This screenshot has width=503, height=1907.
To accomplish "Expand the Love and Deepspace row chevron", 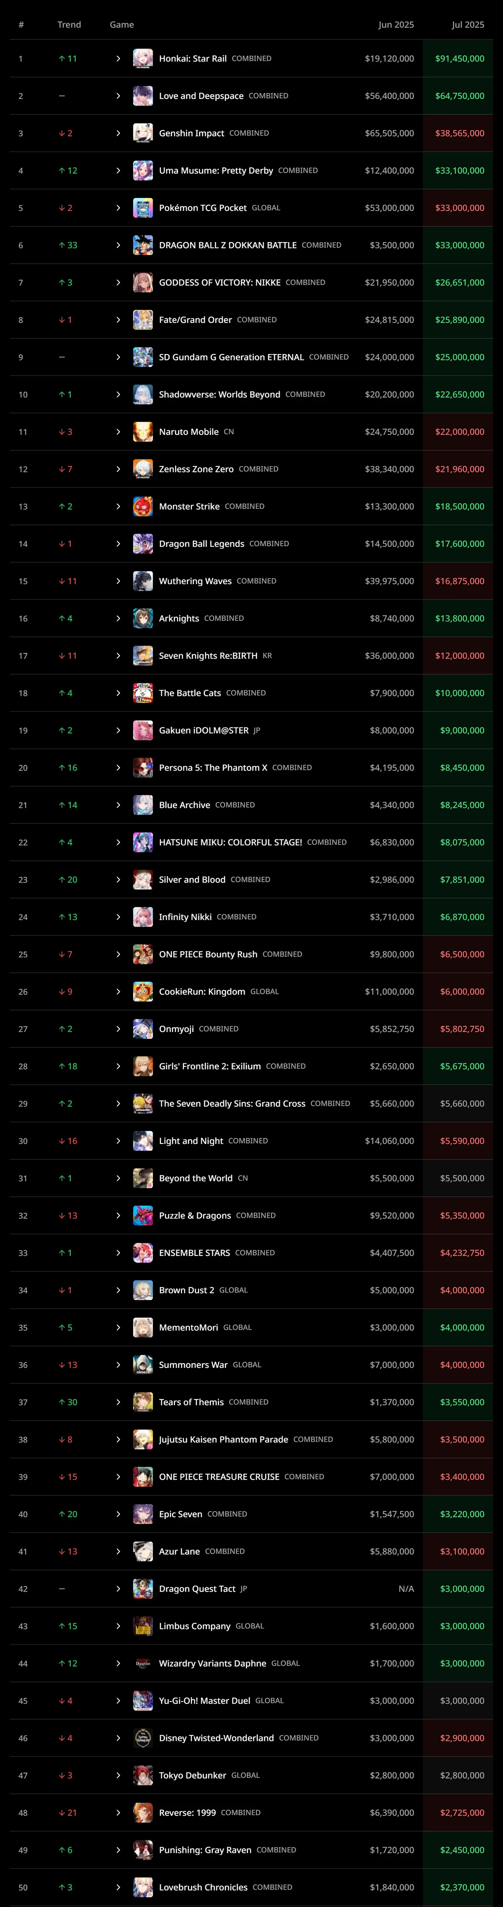I will click(118, 96).
